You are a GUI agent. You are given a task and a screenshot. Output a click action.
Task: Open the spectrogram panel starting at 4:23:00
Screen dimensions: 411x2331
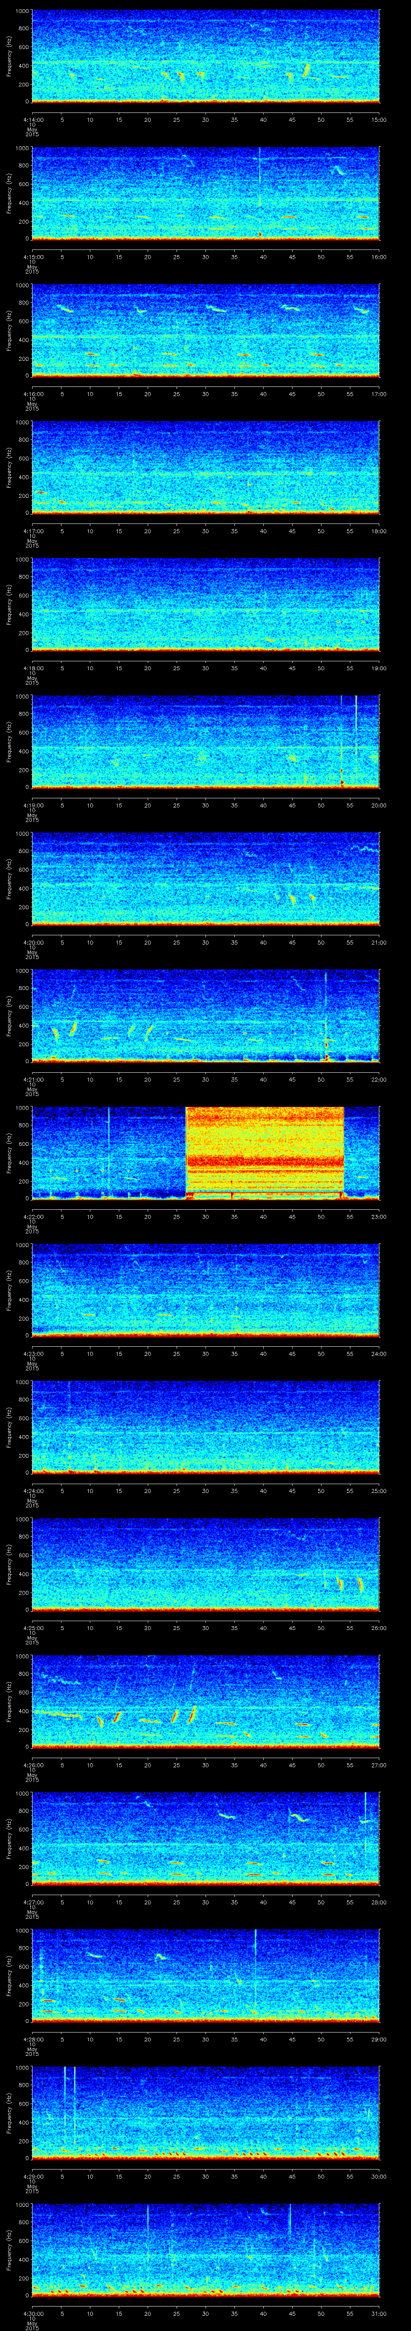tap(206, 1291)
